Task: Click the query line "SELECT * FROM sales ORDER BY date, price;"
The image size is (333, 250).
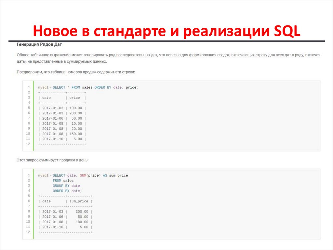Action: click(95, 88)
